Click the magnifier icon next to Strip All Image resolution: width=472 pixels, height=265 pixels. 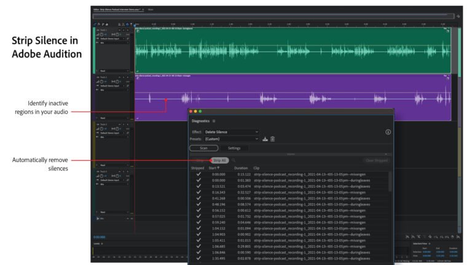(x=234, y=161)
